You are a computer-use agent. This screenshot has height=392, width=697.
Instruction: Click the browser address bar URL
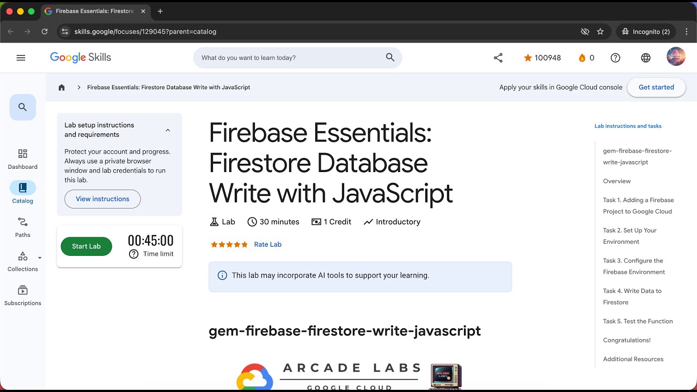[145, 32]
